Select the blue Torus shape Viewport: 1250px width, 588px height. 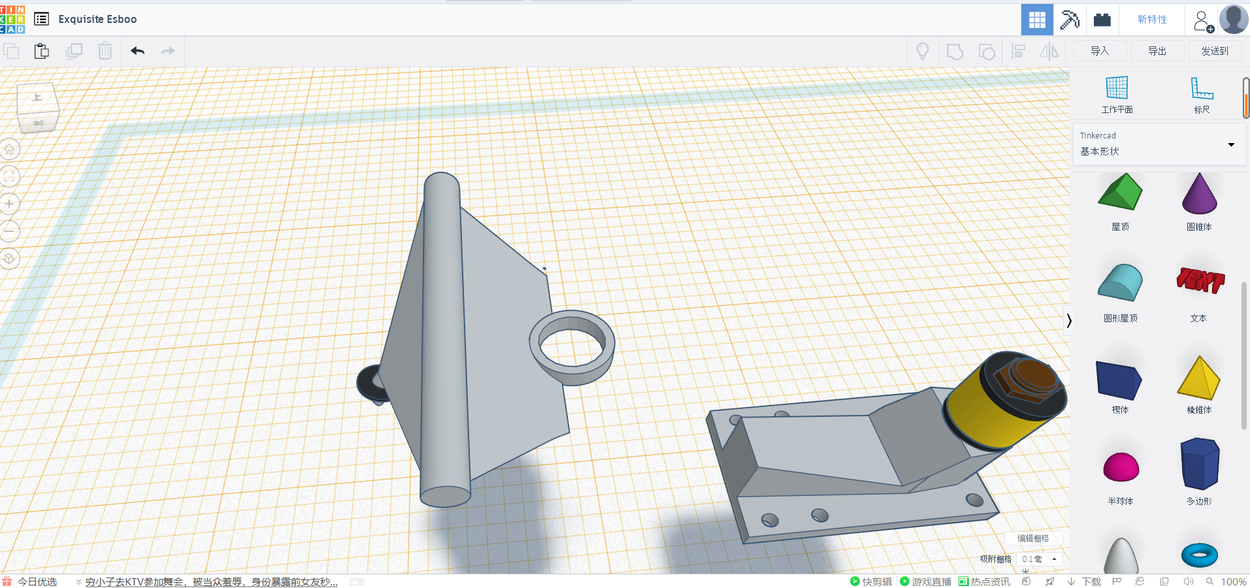point(1200,555)
